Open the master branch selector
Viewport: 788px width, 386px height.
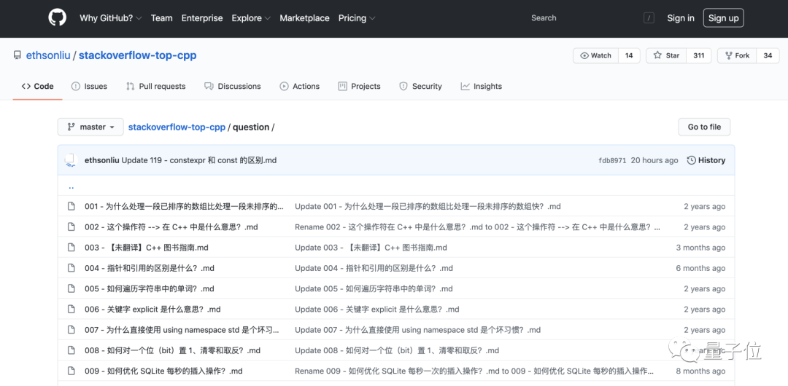(x=90, y=127)
